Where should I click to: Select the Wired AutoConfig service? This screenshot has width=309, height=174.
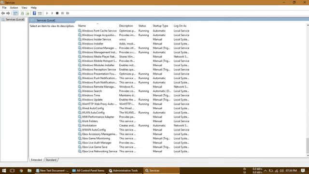point(134,108)
